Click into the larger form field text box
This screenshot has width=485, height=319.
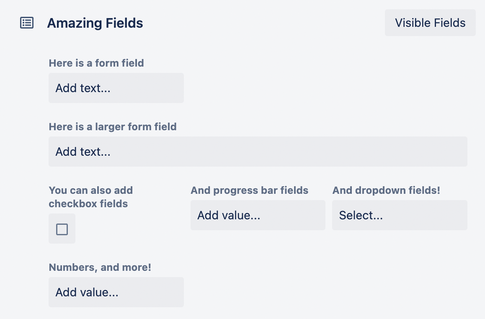pyautogui.click(x=258, y=151)
